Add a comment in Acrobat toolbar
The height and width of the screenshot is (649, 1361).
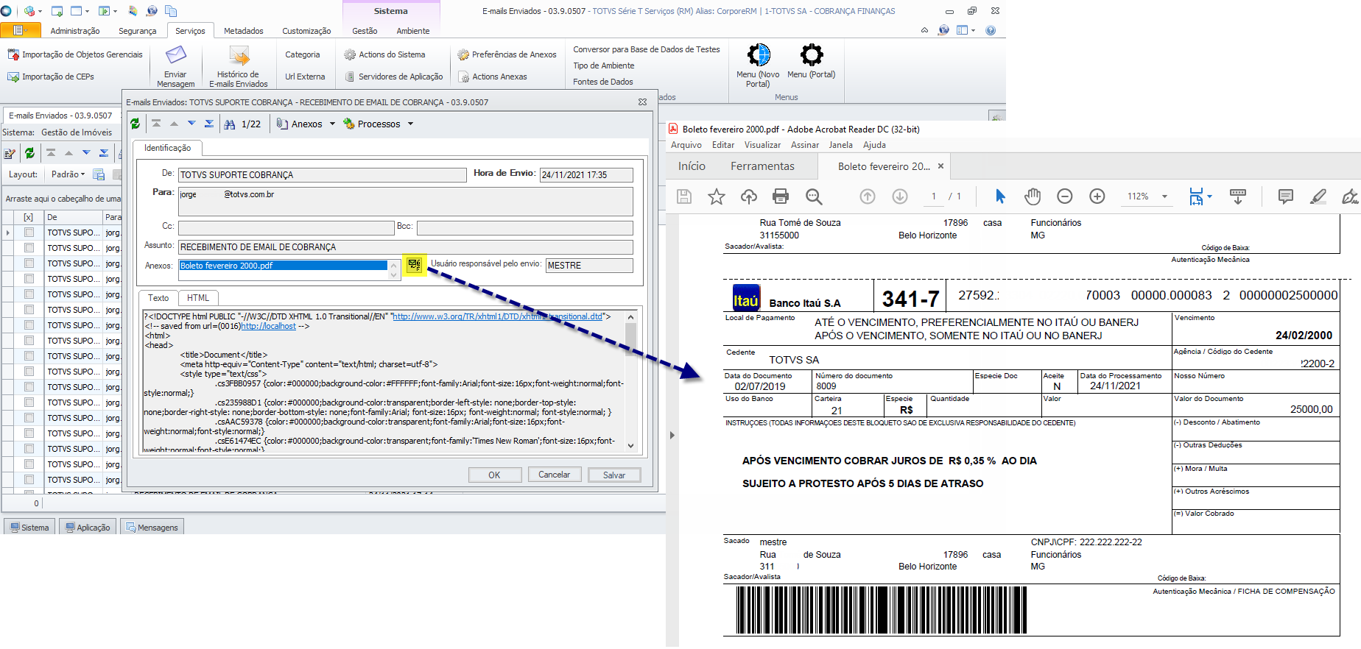pos(1286,196)
